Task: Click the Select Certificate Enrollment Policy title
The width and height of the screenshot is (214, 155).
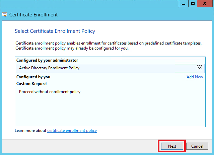Action: tap(55, 31)
